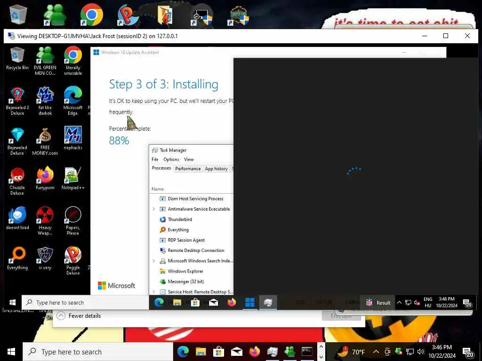The height and width of the screenshot is (361, 482).
Task: Open Firefox in the remote session taskbar
Action: pos(232,302)
